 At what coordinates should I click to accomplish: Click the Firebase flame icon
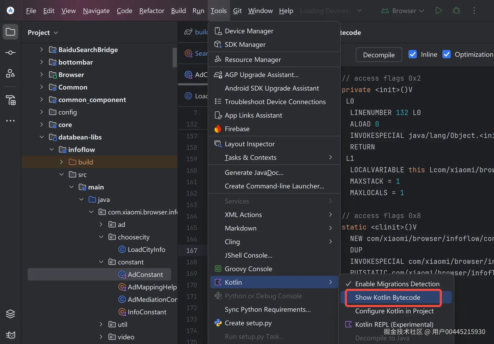218,129
